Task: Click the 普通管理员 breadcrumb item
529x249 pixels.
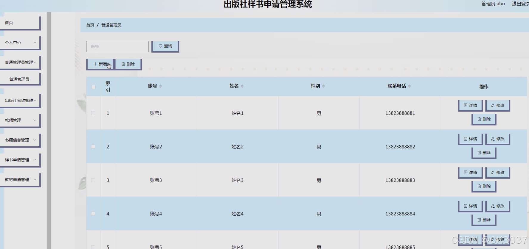Action: tap(111, 25)
